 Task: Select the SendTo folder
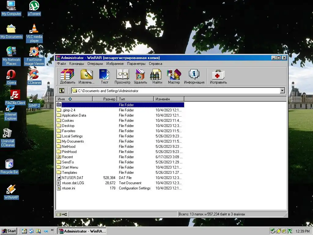(x=120, y=162)
